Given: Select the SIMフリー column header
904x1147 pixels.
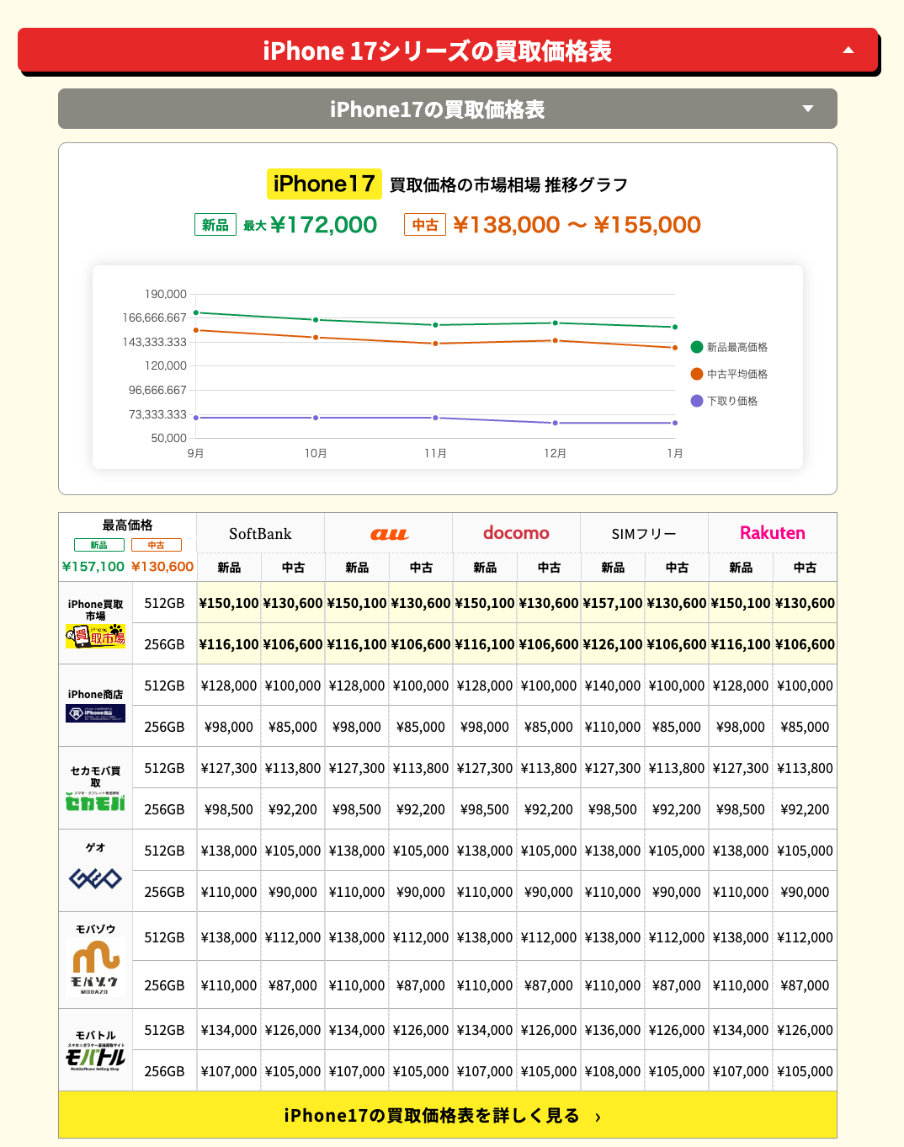Looking at the screenshot, I should (644, 534).
